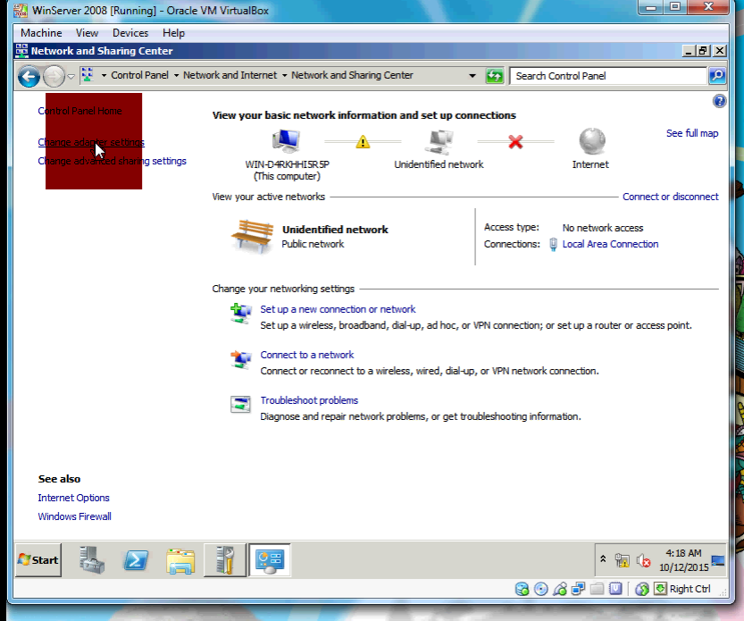Click the yellow warning triangle icon
The image size is (744, 621).
click(x=363, y=141)
